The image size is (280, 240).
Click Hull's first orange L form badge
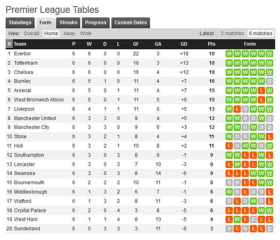[x=229, y=146]
